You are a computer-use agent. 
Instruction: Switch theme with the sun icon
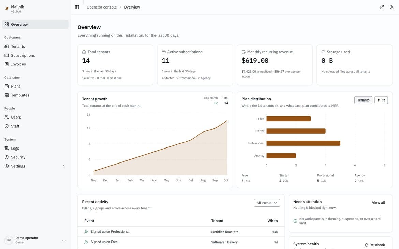point(391,7)
